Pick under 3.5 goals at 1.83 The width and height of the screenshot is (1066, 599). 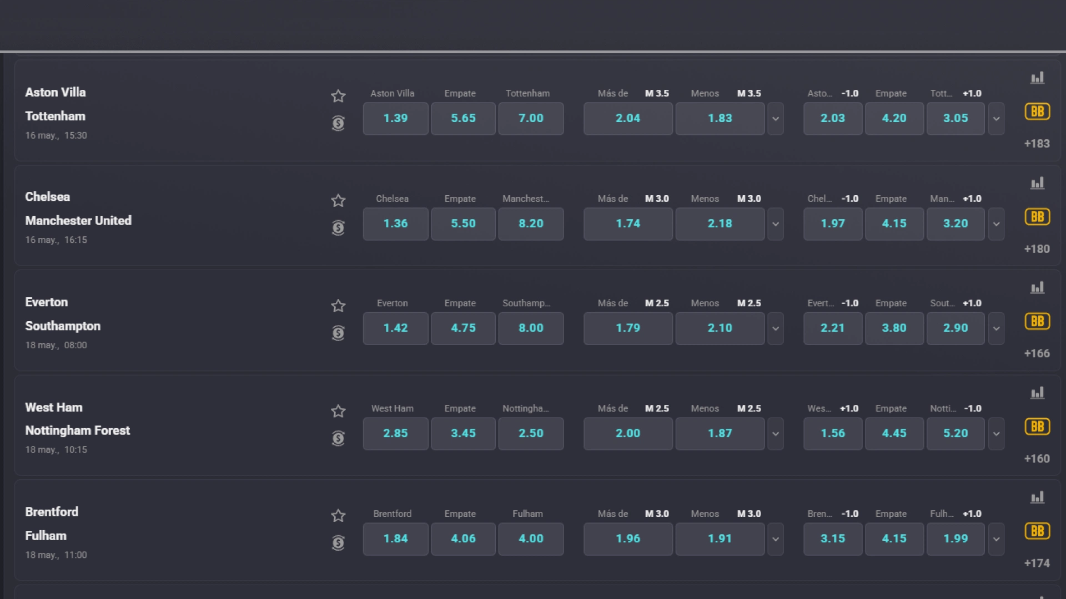[x=720, y=119]
